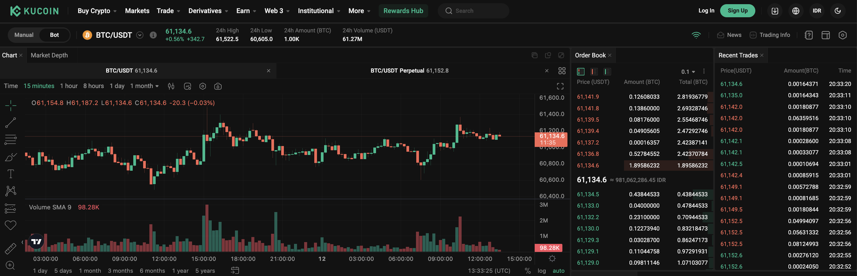Click into the Search field

click(x=474, y=11)
